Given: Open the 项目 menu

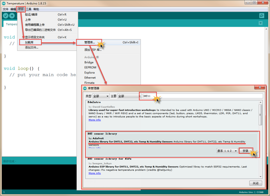Looking at the screenshot, I should point(21,9).
